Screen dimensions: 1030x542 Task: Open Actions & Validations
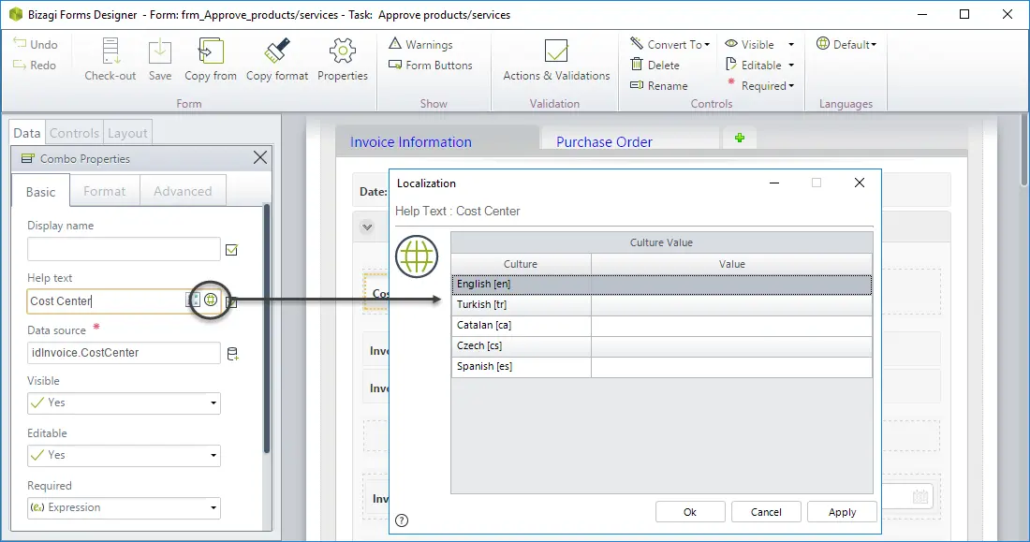(555, 59)
